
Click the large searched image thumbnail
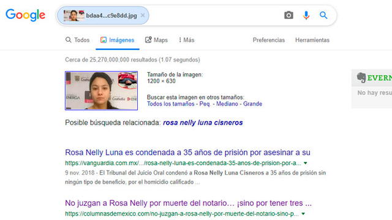click(x=101, y=90)
